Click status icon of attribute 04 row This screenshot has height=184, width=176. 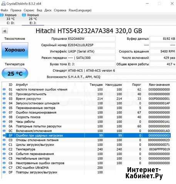[4, 103]
